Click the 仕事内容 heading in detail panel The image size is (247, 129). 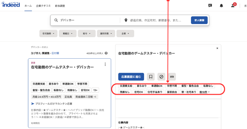pyautogui.click(x=123, y=122)
